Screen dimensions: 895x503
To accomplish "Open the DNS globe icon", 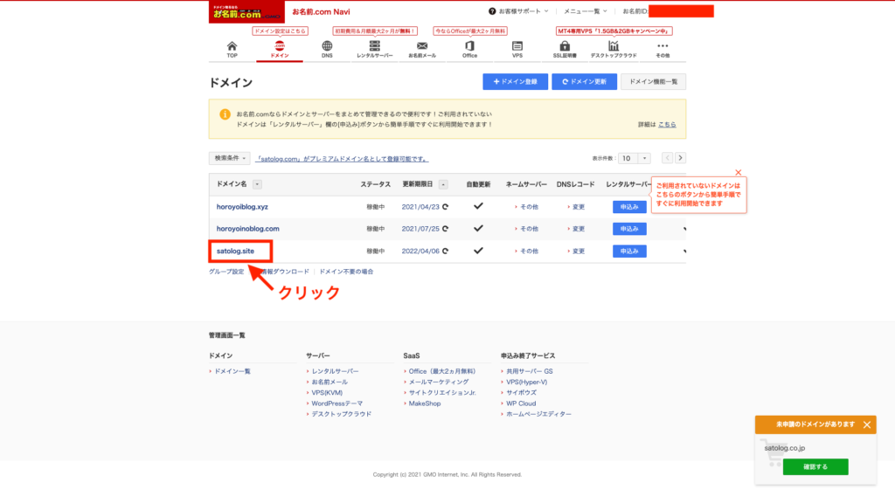I will tap(327, 49).
